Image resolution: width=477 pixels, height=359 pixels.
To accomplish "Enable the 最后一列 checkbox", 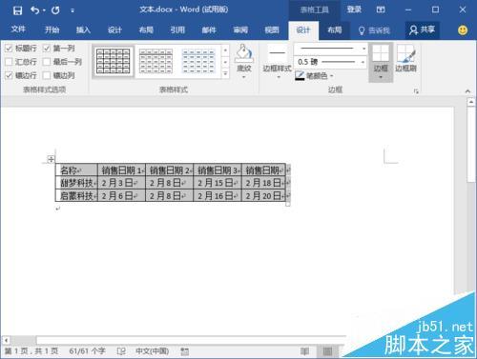I will [x=47, y=62].
